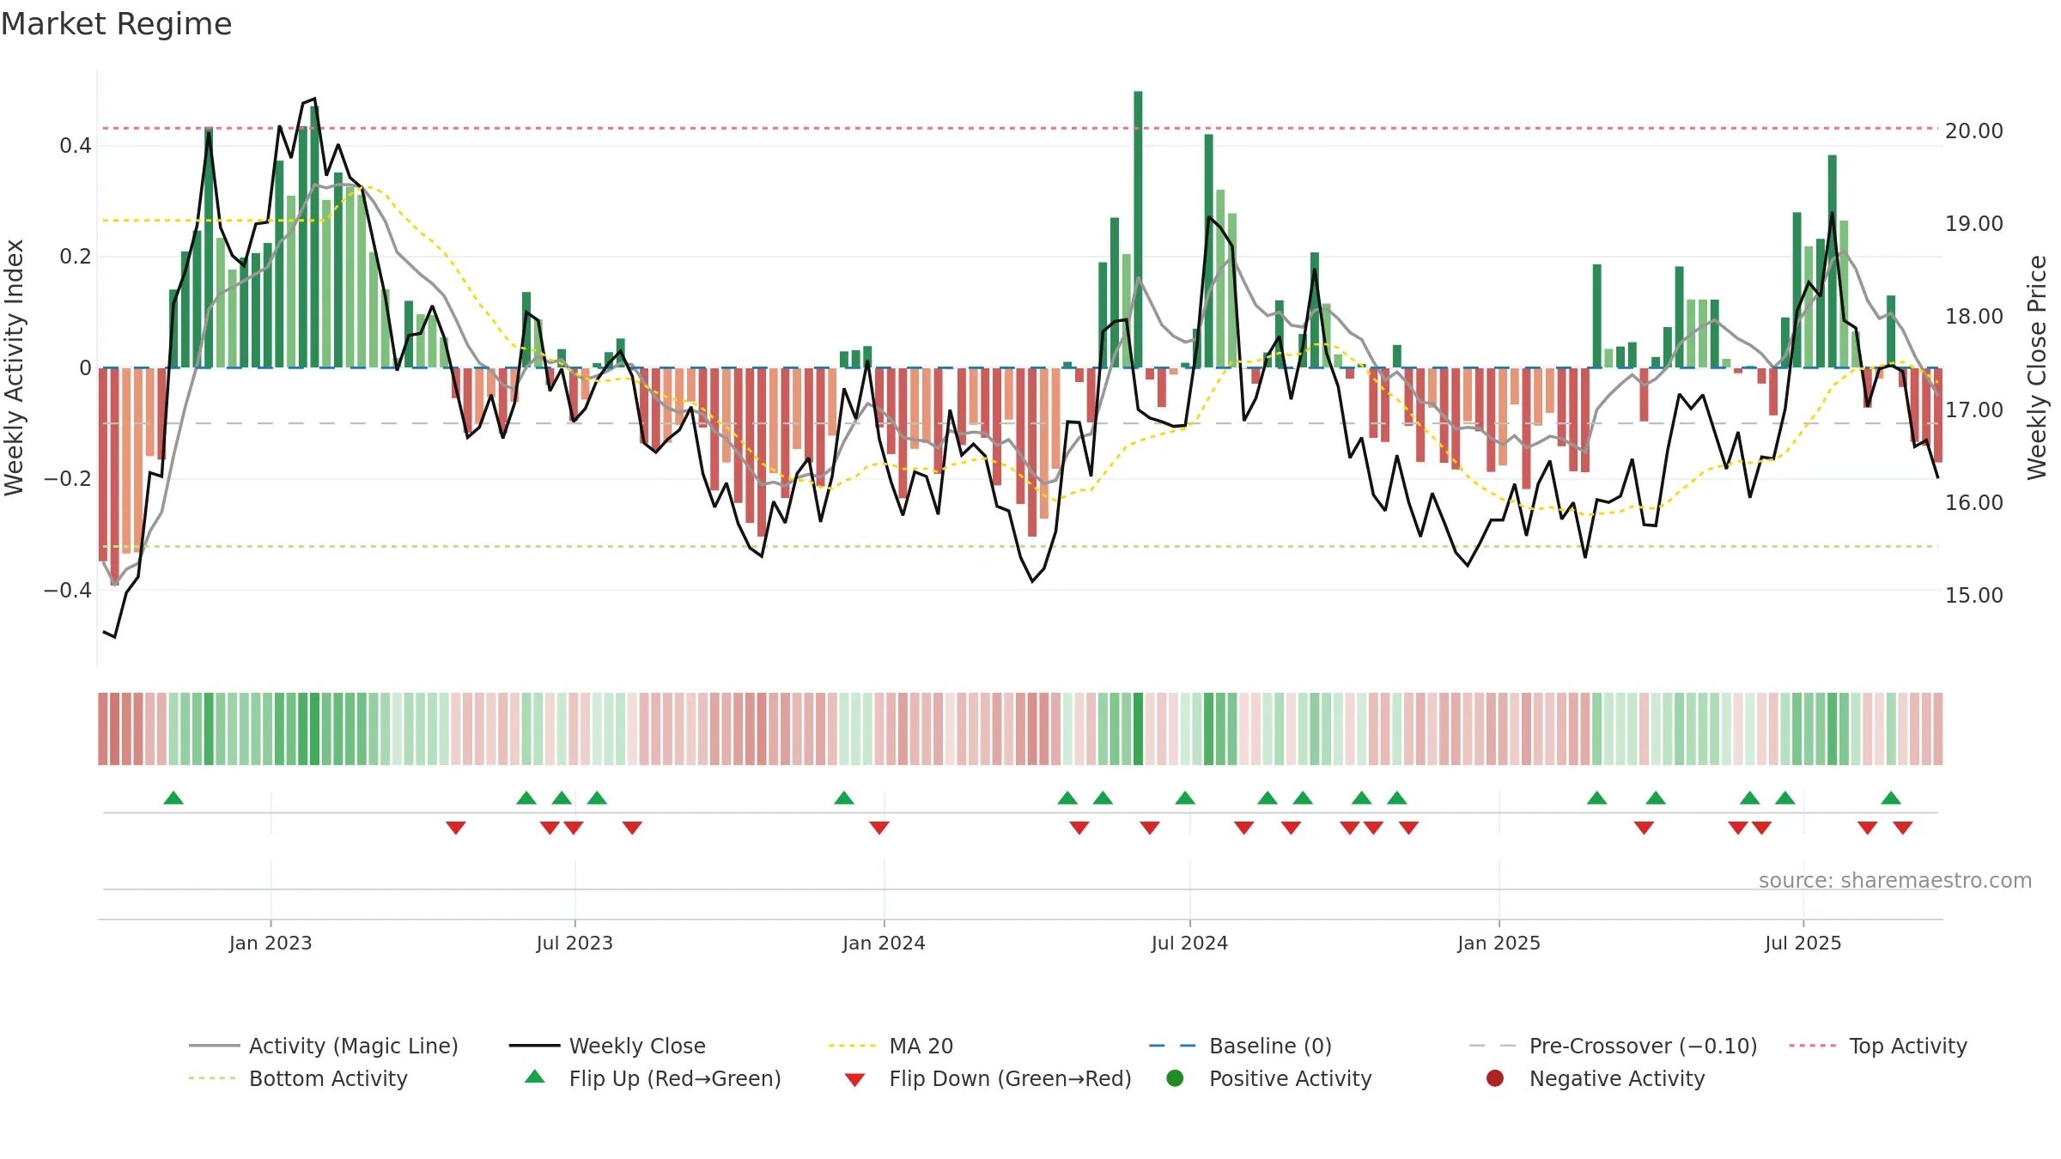The image size is (2061, 1159).
Task: Click the Weekly Close legend entry
Action: tap(607, 1046)
